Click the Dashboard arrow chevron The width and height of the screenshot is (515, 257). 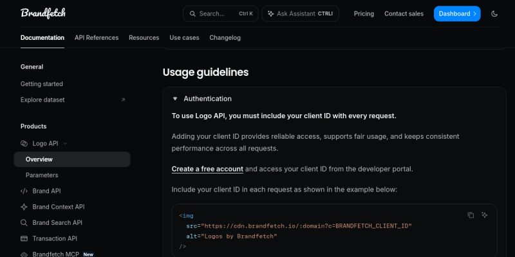pos(474,13)
